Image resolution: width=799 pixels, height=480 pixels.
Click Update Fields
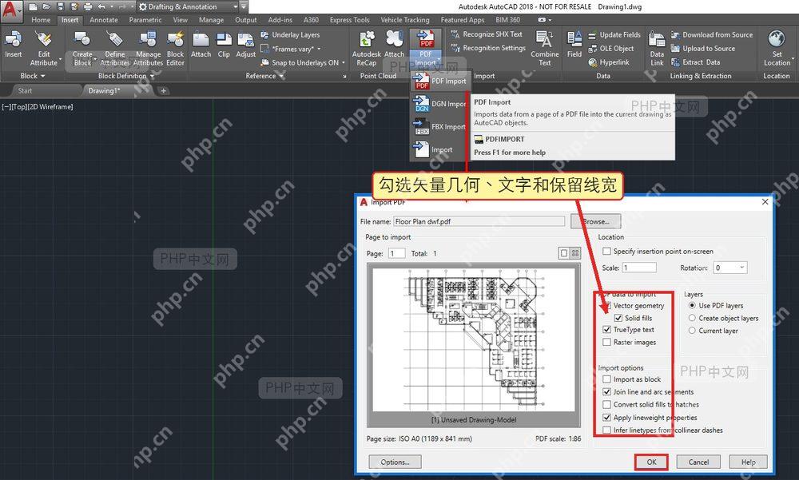pos(614,34)
